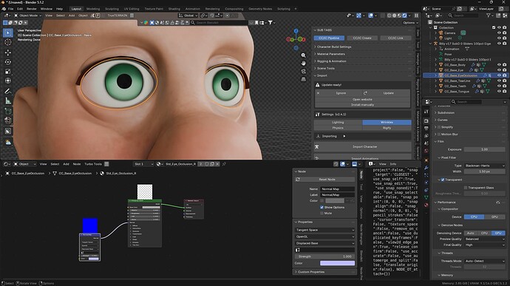Click the Reset Node refresh icon
510x286 pixels.
pyautogui.click(x=298, y=180)
